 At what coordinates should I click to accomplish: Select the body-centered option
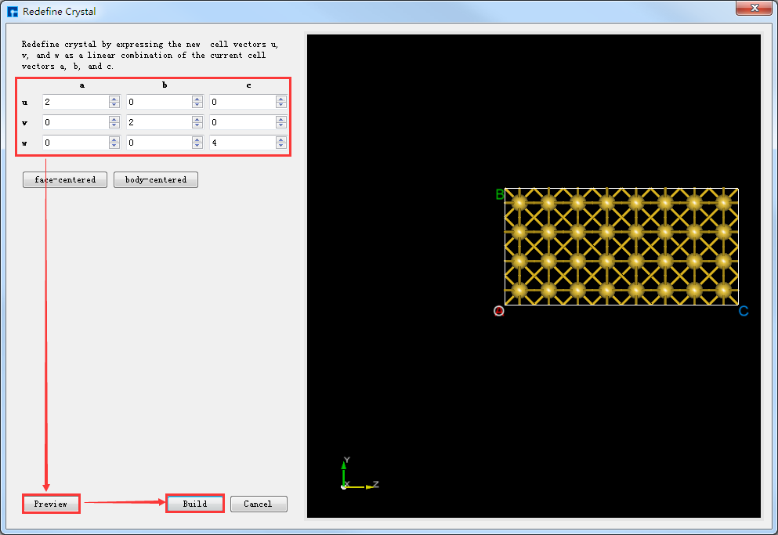(x=155, y=179)
